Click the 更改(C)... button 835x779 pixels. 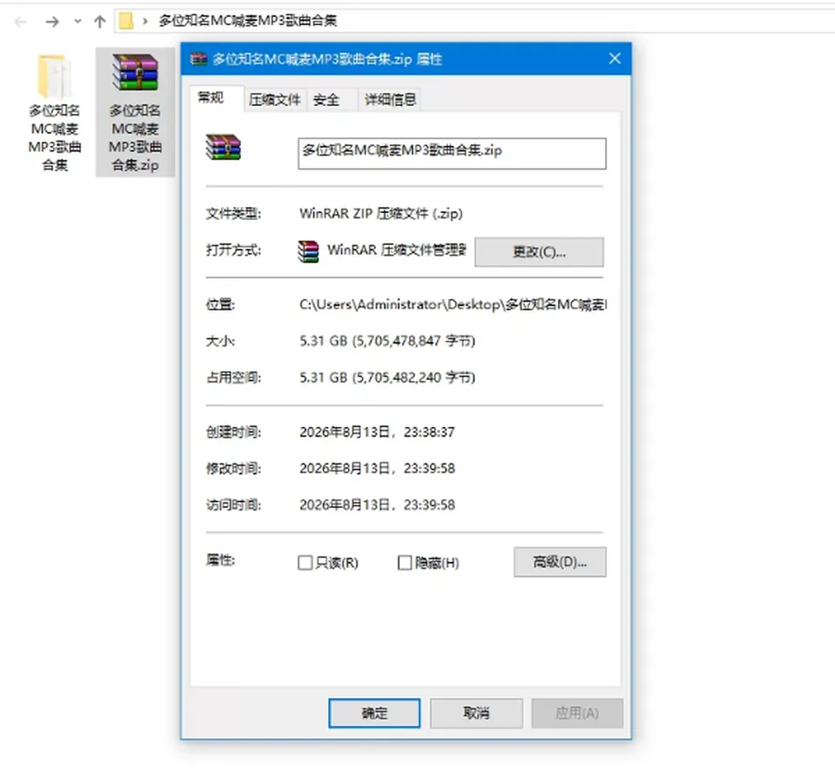(x=539, y=252)
